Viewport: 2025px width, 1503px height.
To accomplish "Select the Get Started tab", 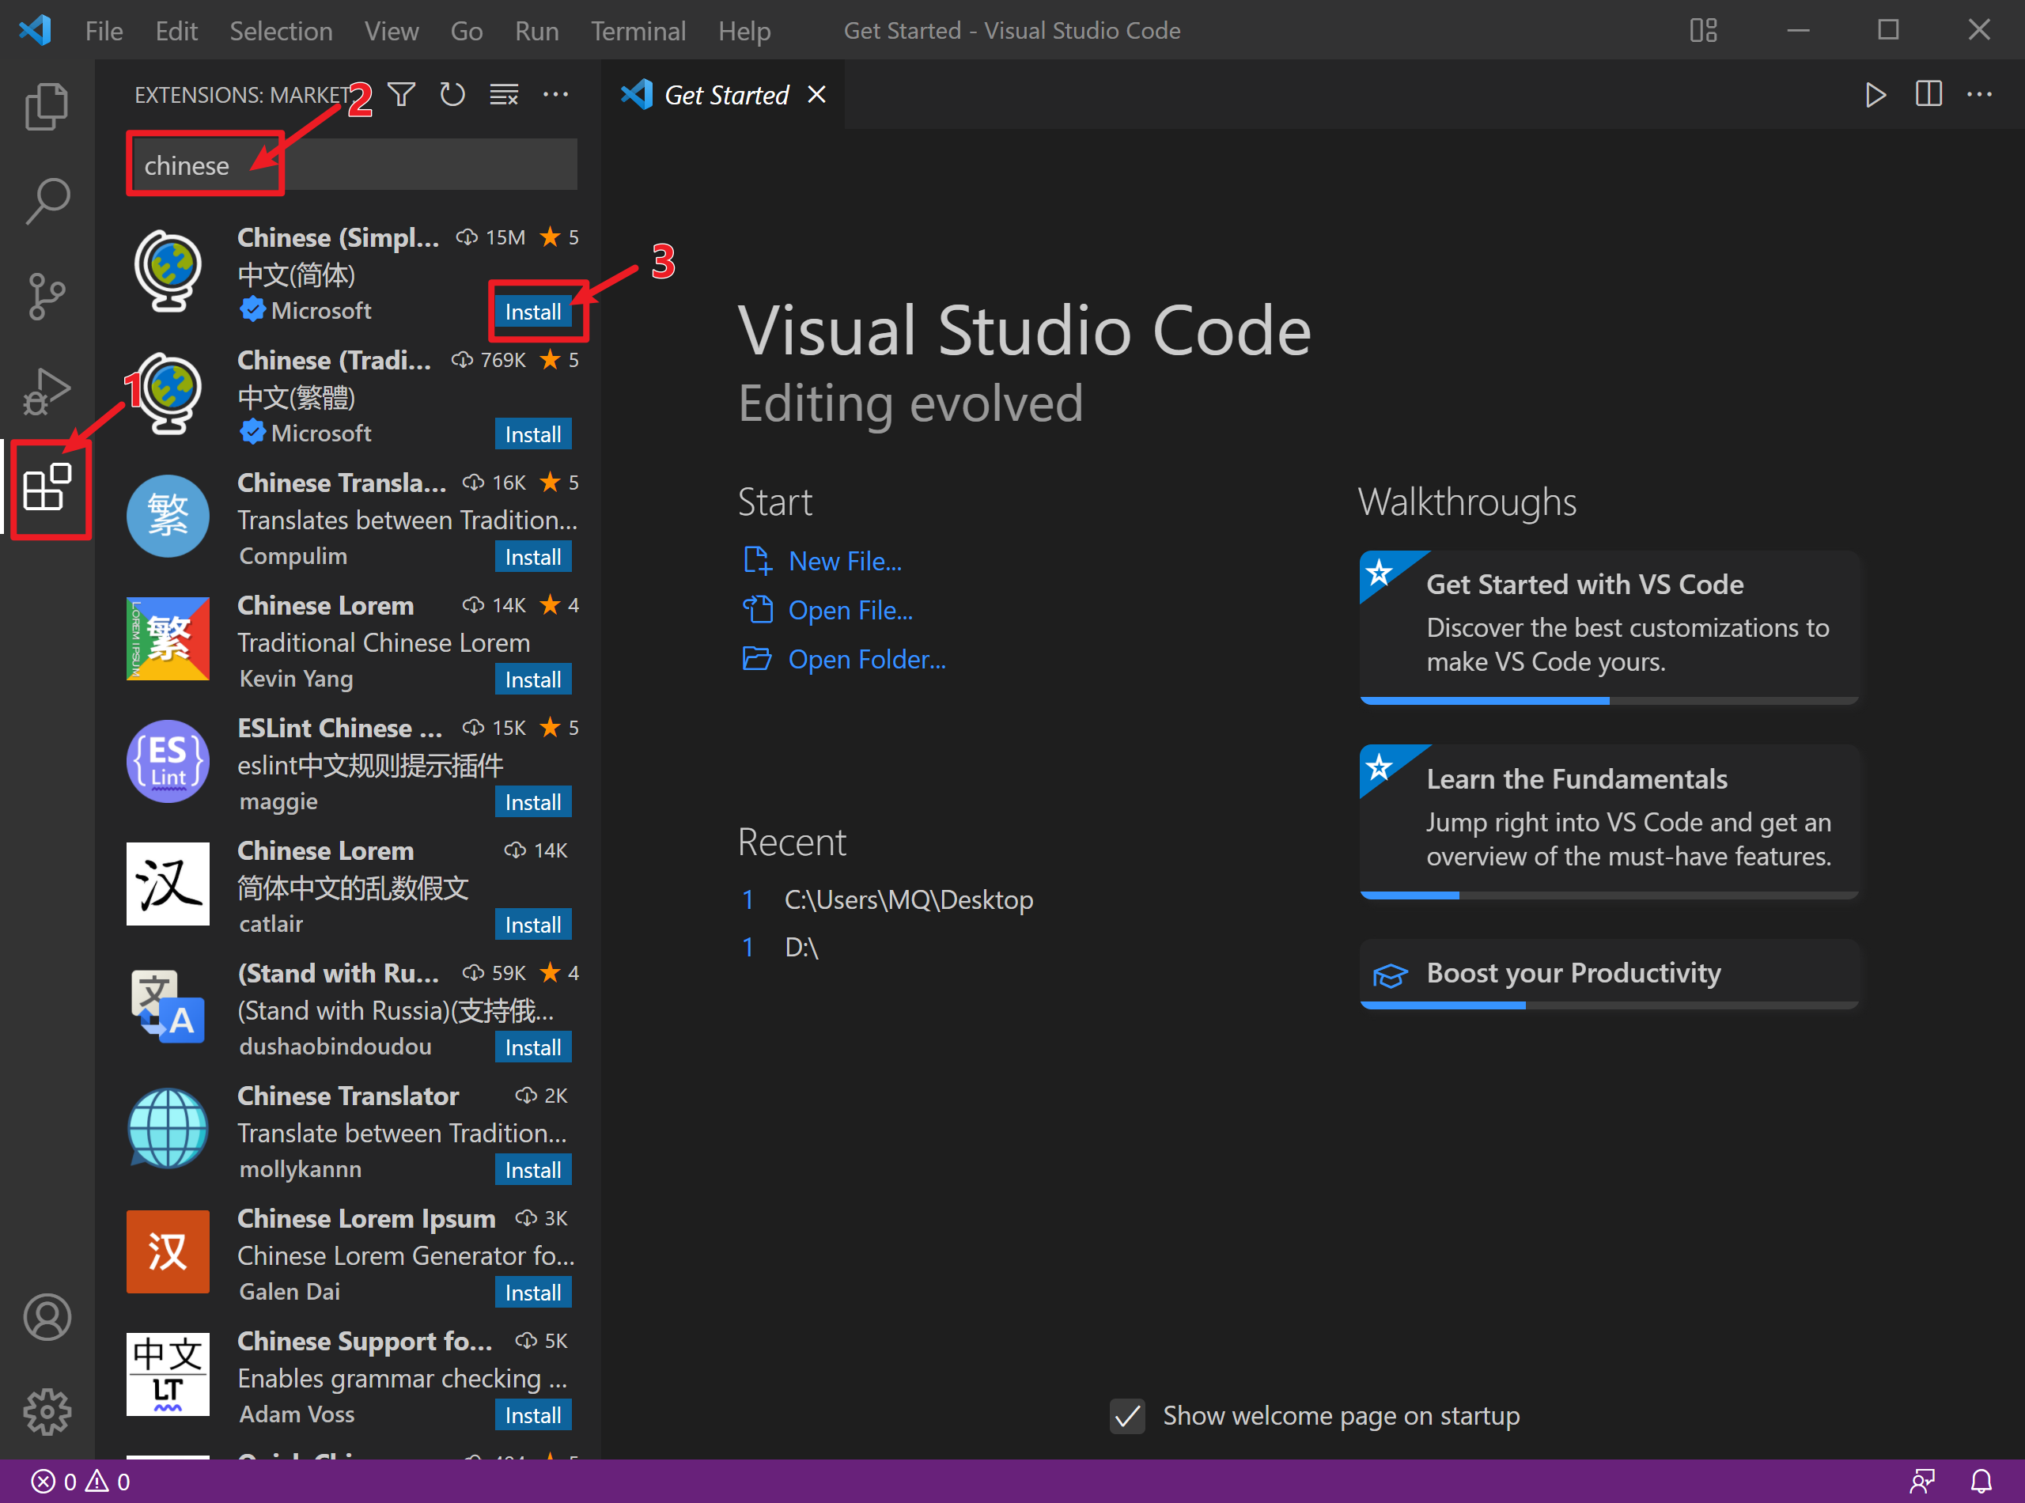I will point(723,95).
